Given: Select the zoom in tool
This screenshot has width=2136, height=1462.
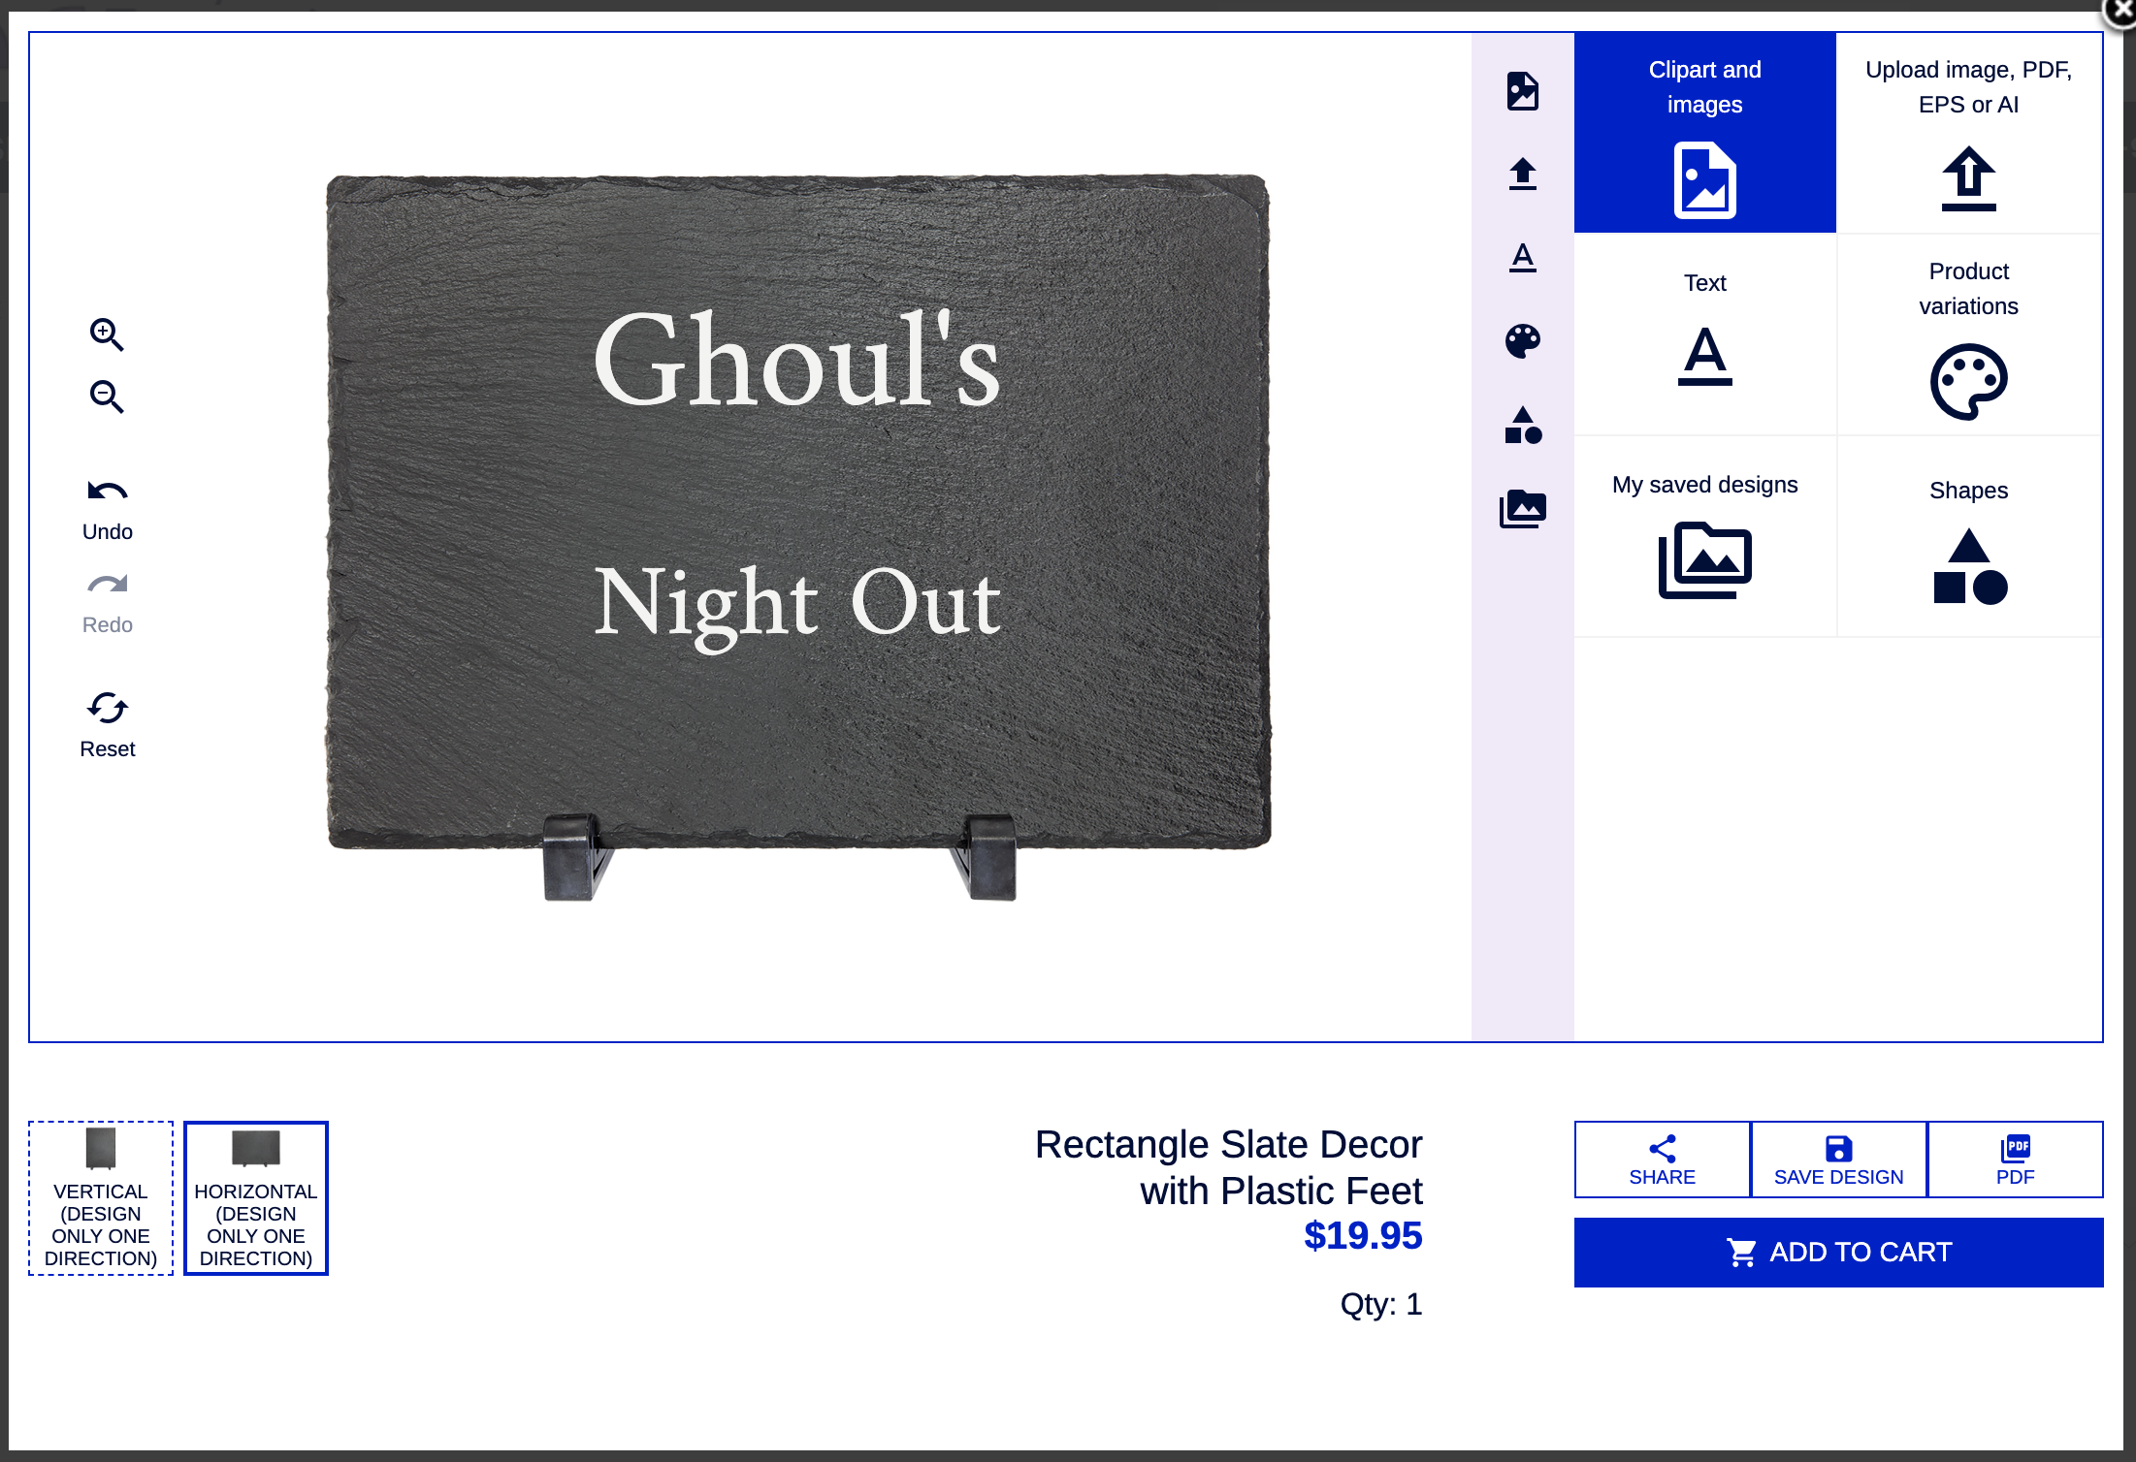Looking at the screenshot, I should point(107,334).
